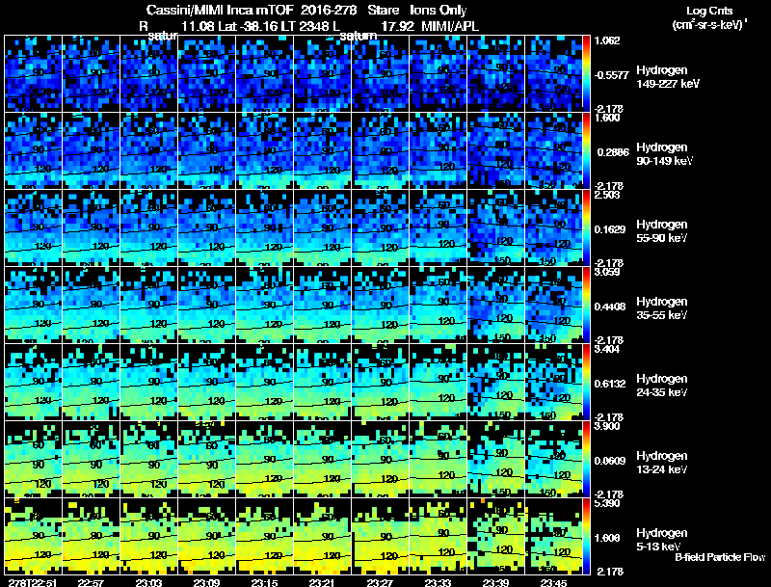This screenshot has height=587, width=771.
Task: Click the '23:33' time label
Action: [x=438, y=582]
